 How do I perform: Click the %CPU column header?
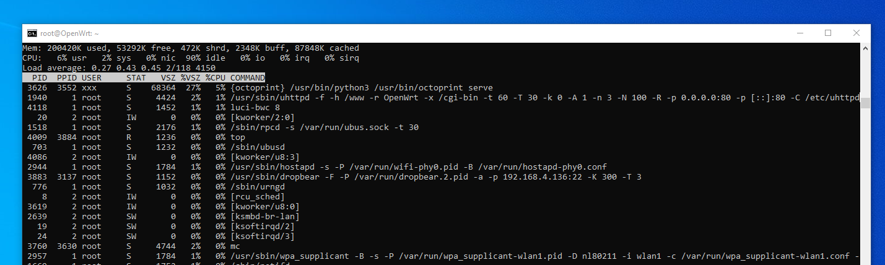coord(216,78)
